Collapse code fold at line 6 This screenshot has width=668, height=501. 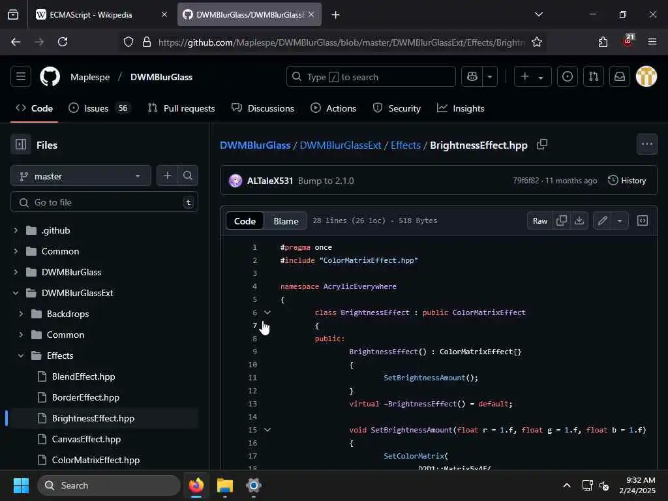[x=267, y=312]
